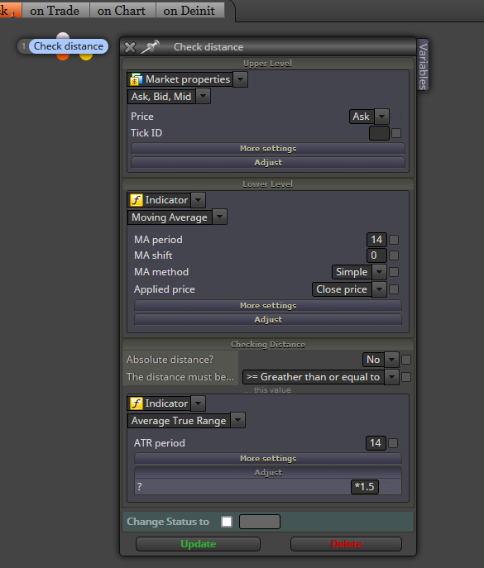Click Adjust under Moving Average section
Viewport: 484px width, 568px height.
point(268,319)
